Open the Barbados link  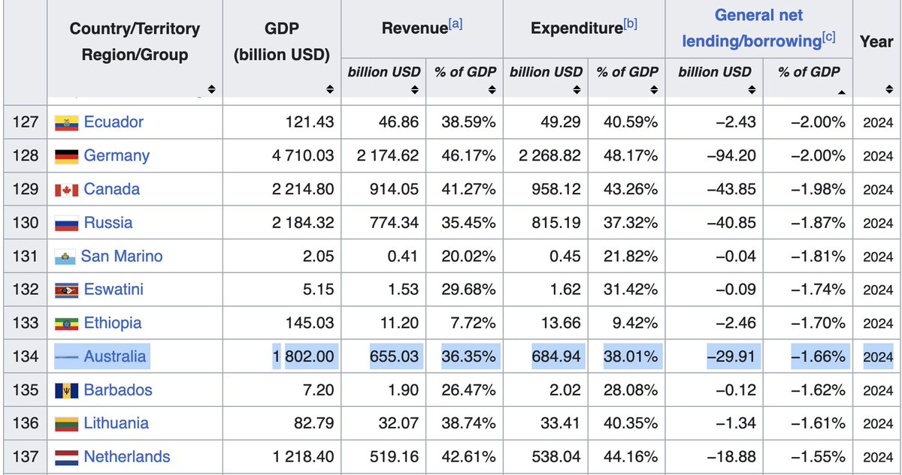(x=118, y=389)
